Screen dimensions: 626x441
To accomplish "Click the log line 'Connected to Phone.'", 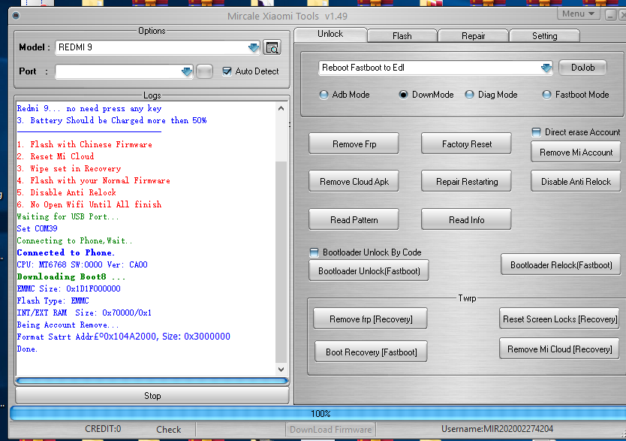I will [x=65, y=252].
